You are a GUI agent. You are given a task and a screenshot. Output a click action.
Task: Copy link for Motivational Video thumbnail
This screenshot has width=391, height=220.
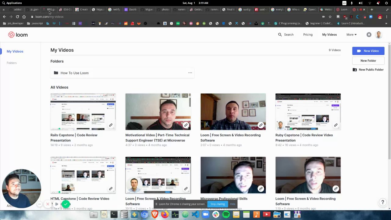[186, 125]
